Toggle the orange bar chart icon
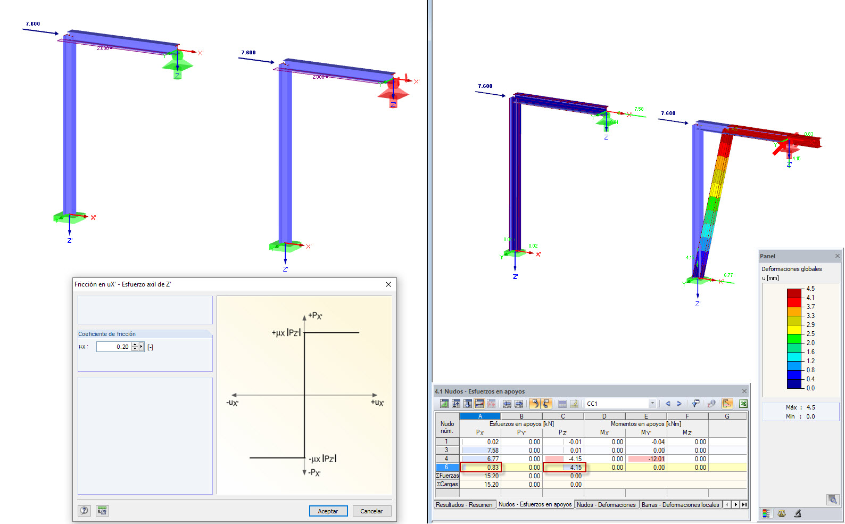 tap(727, 404)
